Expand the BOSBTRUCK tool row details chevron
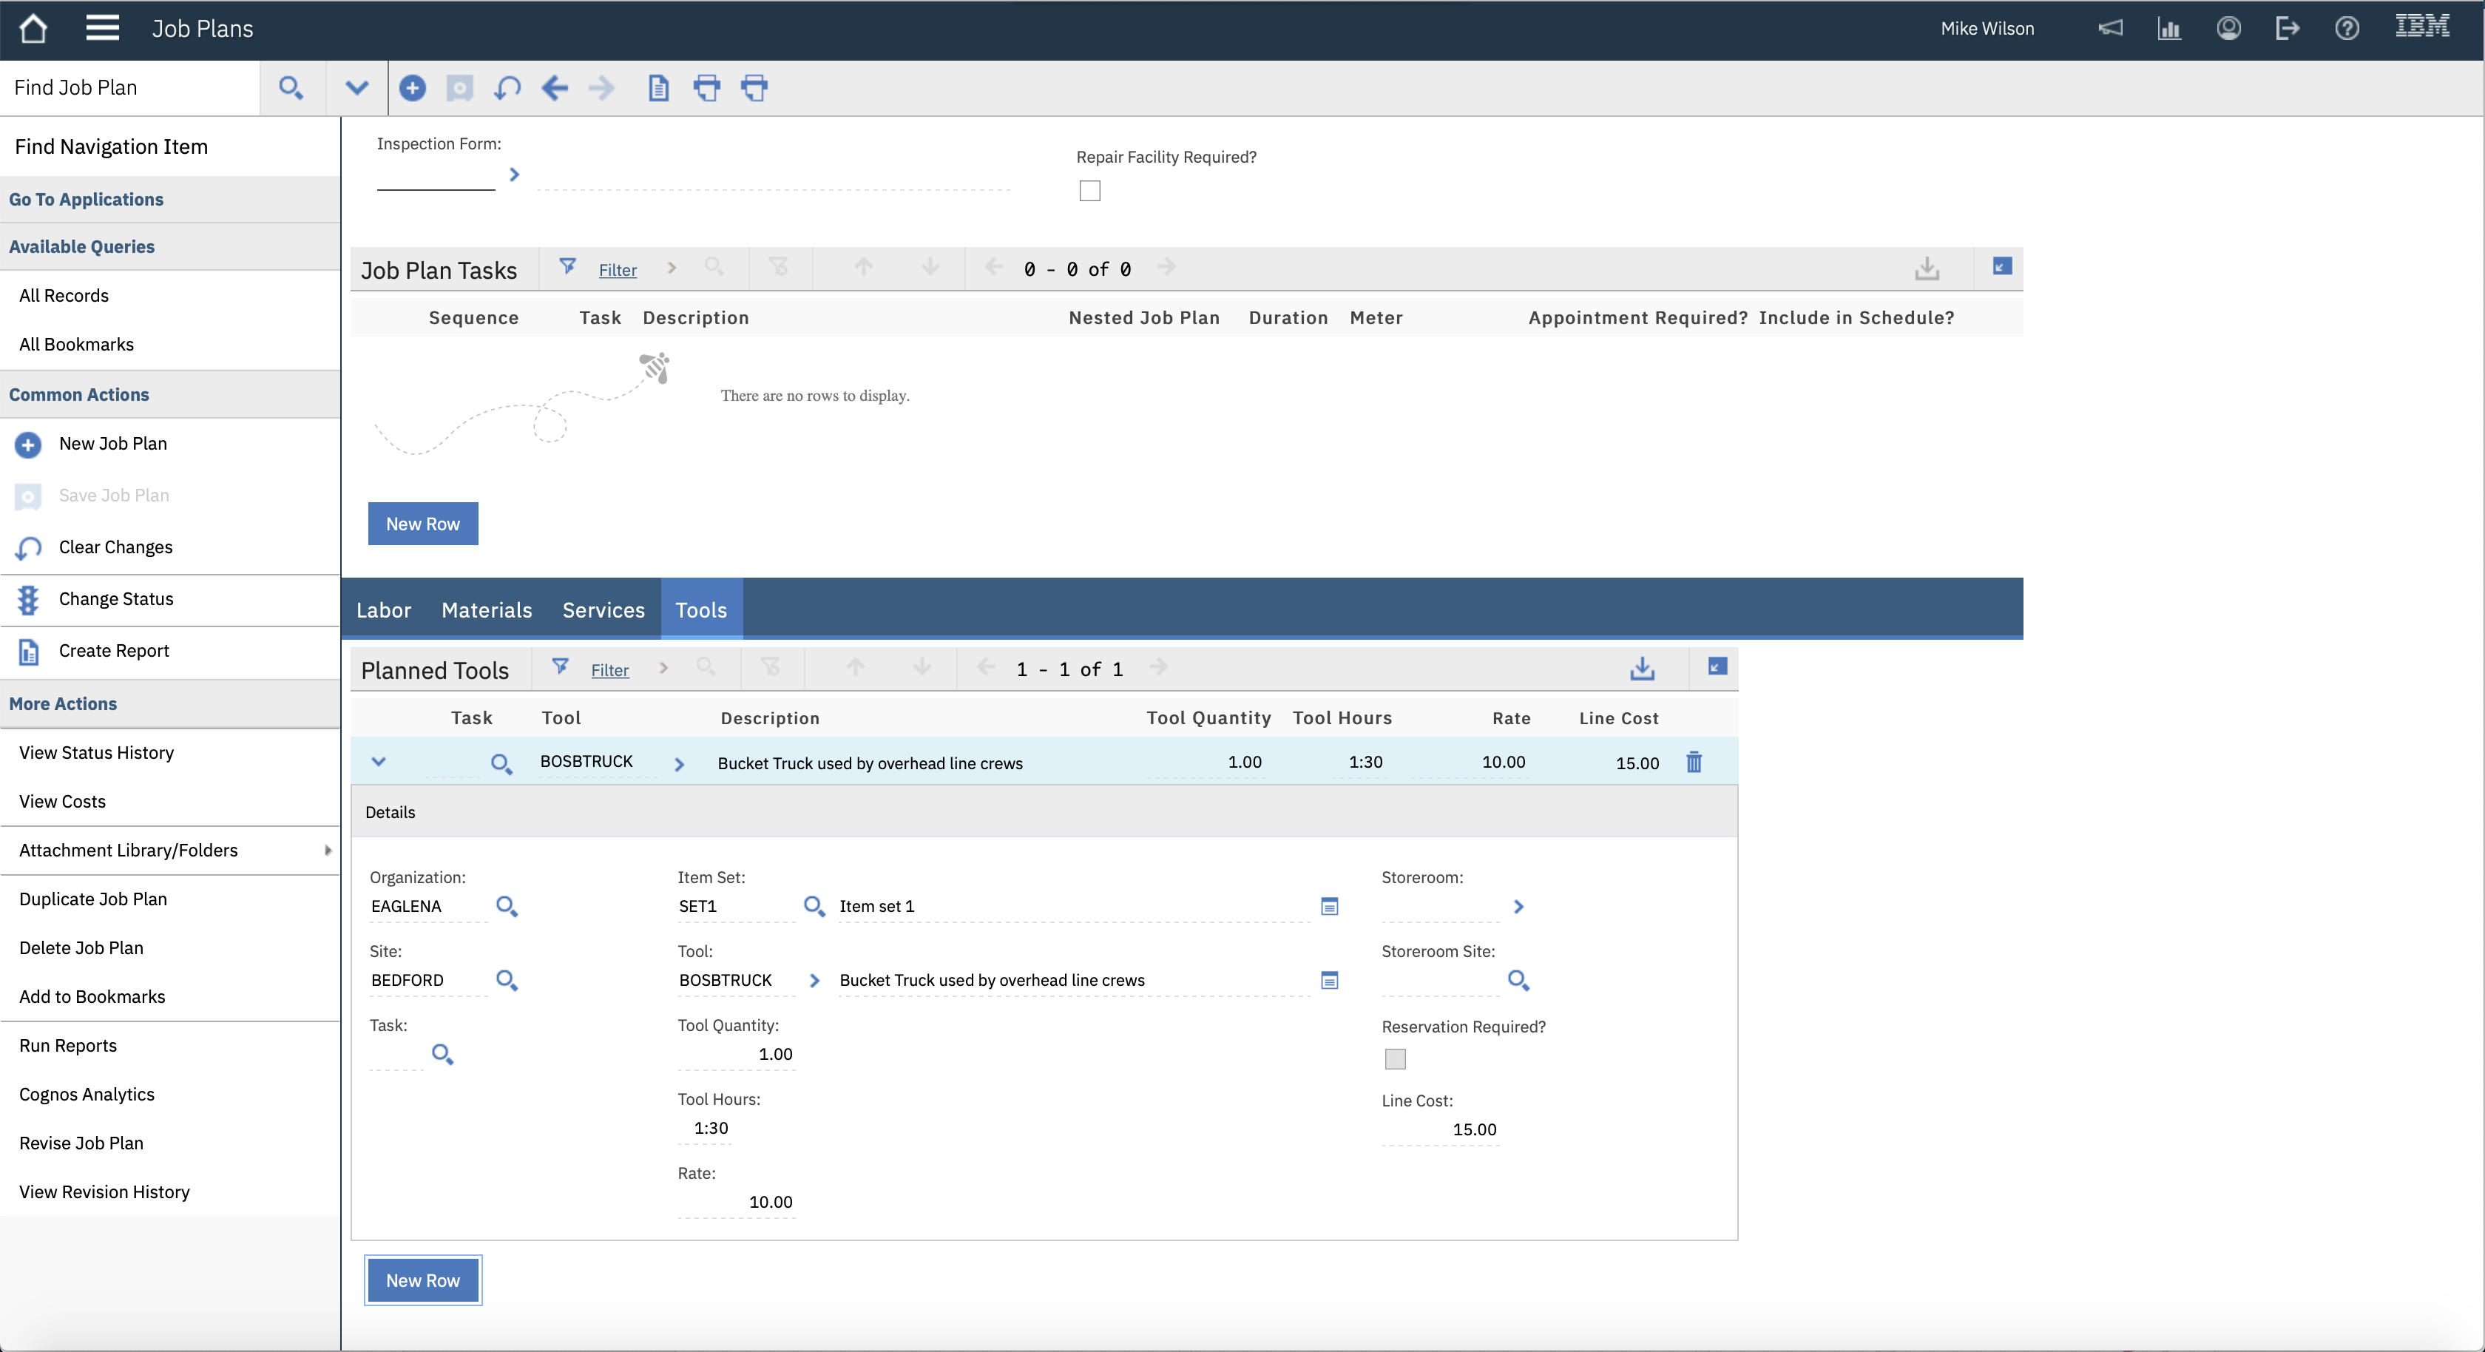This screenshot has height=1352, width=2485. (378, 761)
